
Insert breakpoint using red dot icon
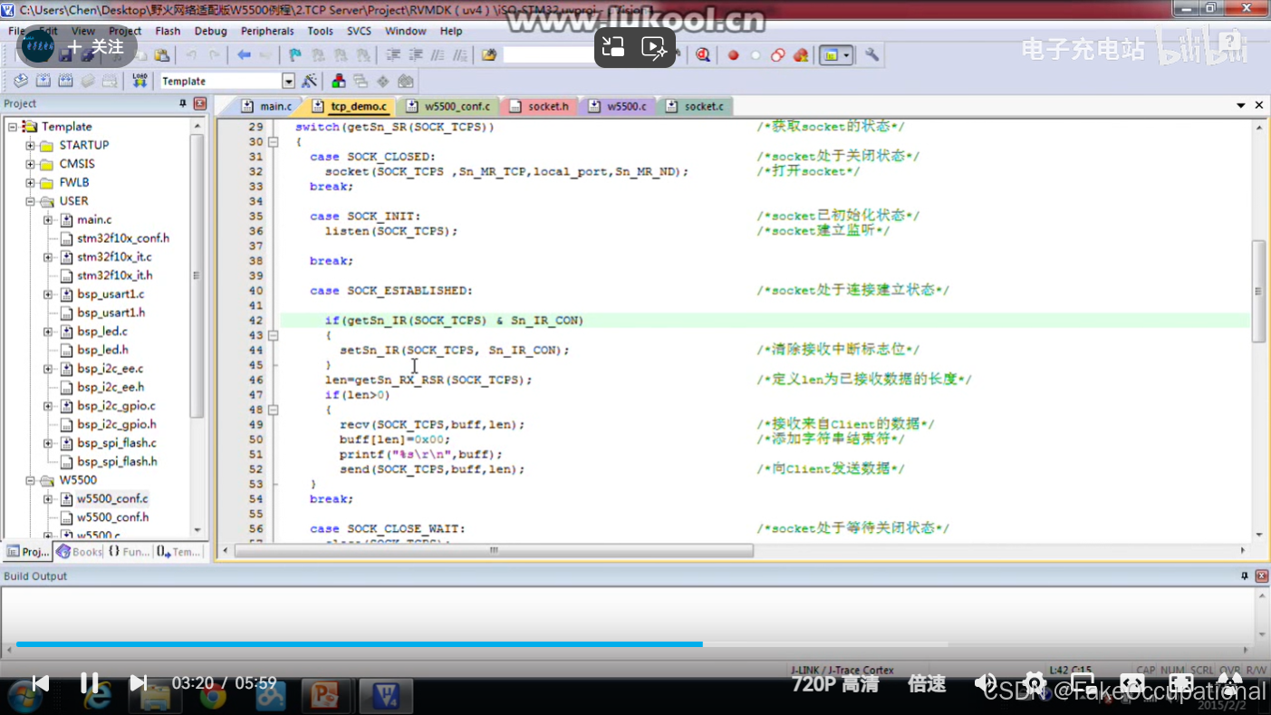733,55
